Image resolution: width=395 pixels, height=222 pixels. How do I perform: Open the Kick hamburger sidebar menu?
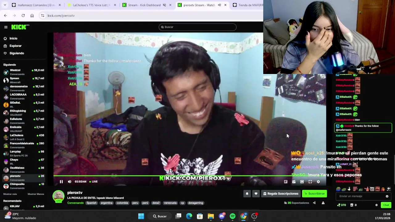pos(6,27)
